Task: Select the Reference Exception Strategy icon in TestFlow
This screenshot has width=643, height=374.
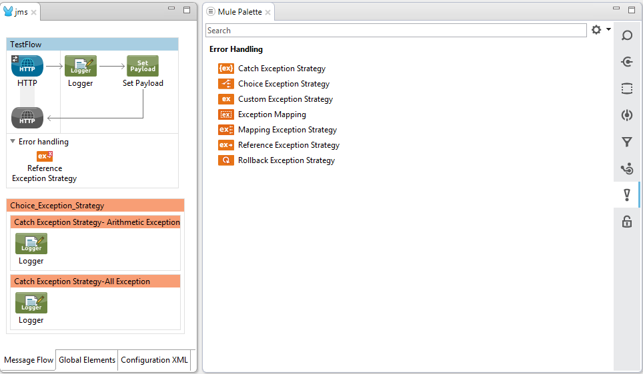Action: [45, 156]
